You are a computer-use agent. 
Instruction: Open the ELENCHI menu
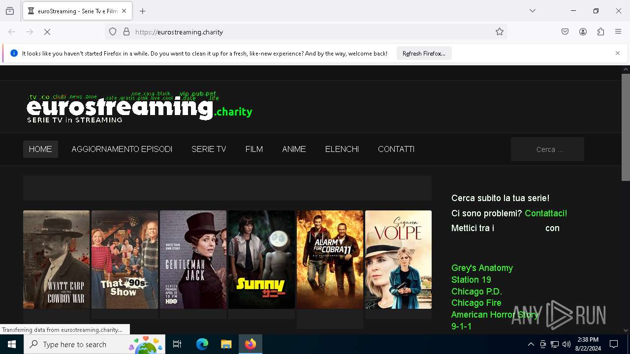pos(342,149)
